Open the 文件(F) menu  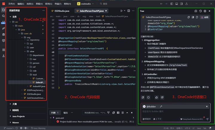[12, 4]
